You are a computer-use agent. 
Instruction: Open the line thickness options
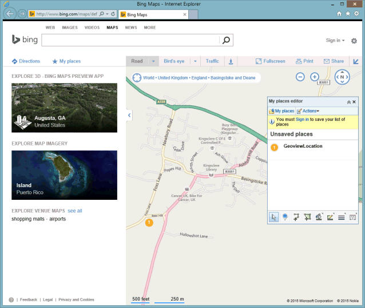(341, 217)
